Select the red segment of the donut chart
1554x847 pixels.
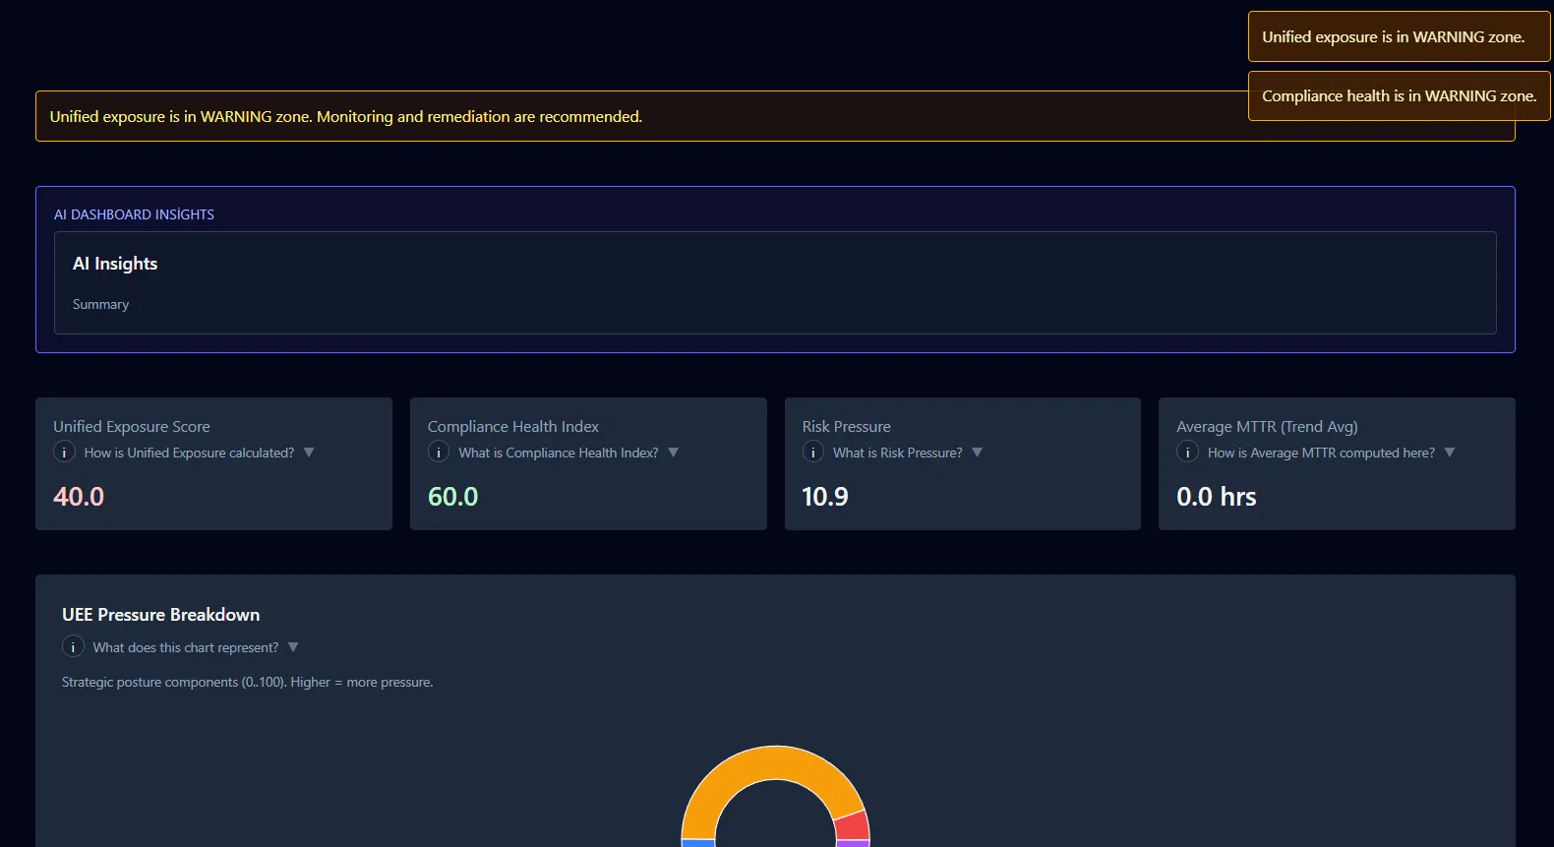pyautogui.click(x=853, y=826)
